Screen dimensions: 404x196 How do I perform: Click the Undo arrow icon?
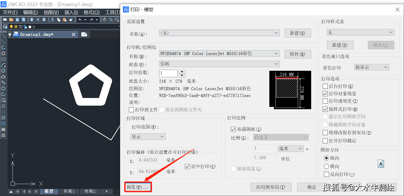coord(80,20)
